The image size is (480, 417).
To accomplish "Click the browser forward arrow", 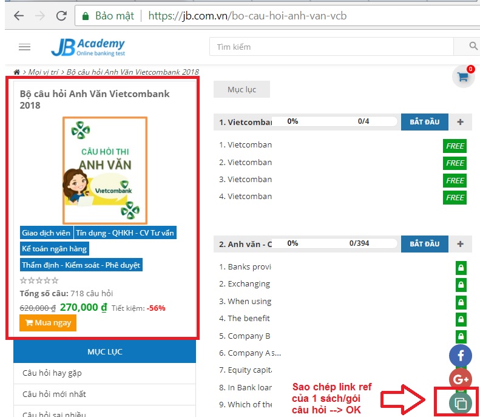I will [40, 16].
